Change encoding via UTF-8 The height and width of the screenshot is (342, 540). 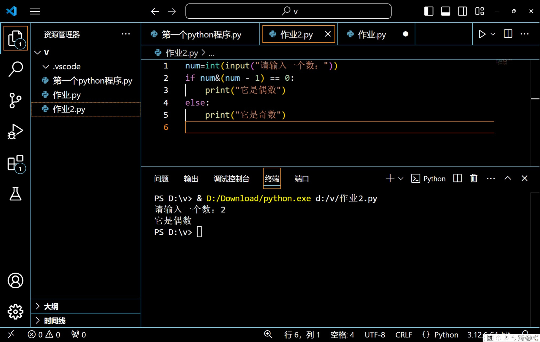point(375,335)
